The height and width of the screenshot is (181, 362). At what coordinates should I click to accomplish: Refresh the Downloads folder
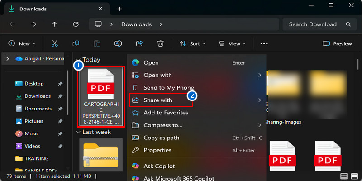point(76,24)
